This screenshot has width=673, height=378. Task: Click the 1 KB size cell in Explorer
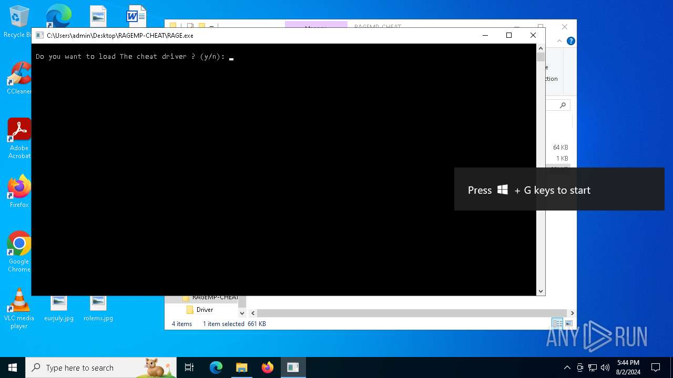tap(562, 159)
